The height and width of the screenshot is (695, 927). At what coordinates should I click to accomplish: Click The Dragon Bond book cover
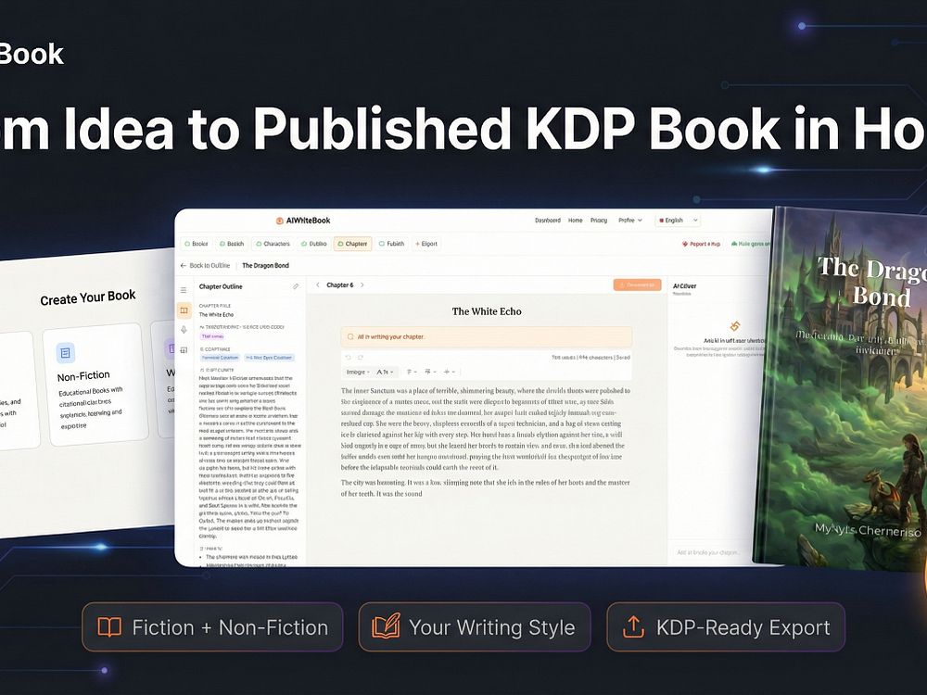coord(843,387)
